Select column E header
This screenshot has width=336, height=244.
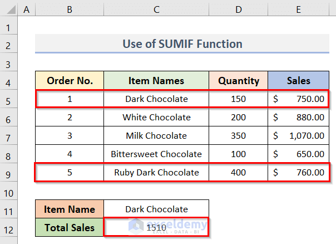(x=298, y=9)
